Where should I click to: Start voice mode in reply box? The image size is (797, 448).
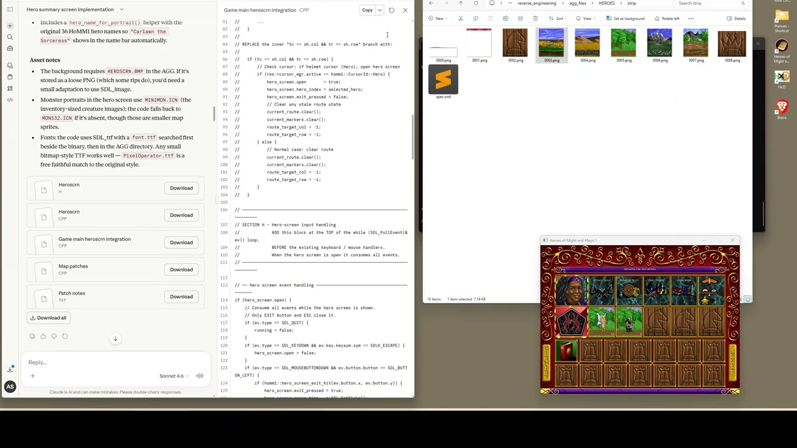(x=200, y=376)
